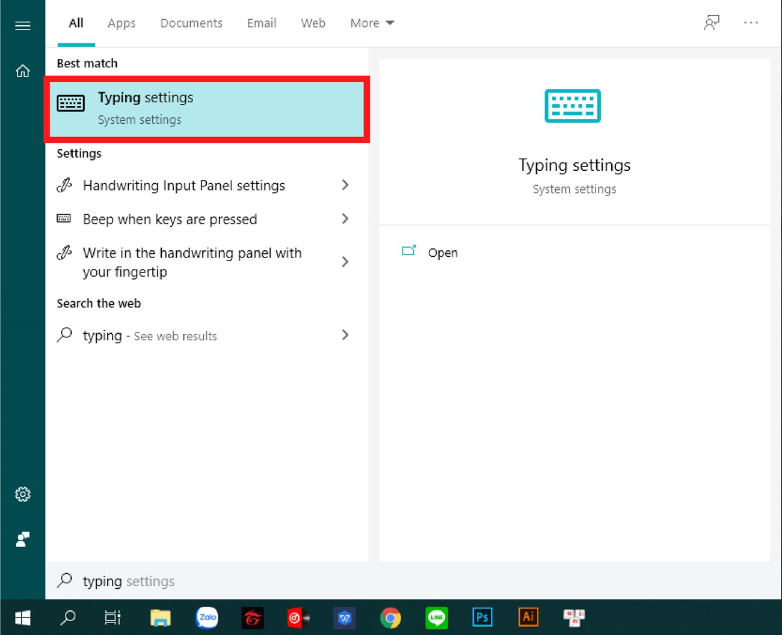Open LINE messenger from the taskbar
The image size is (782, 635).
tap(436, 618)
